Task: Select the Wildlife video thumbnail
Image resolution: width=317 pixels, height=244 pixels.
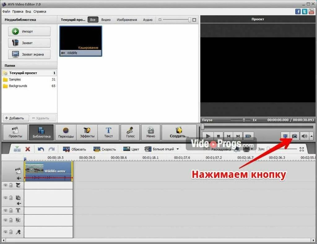Action: tap(81, 41)
